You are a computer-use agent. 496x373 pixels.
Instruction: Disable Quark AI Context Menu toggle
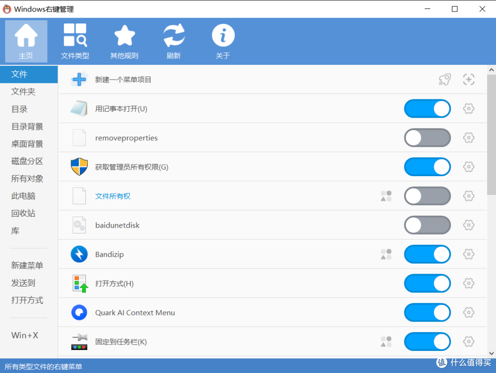(428, 312)
